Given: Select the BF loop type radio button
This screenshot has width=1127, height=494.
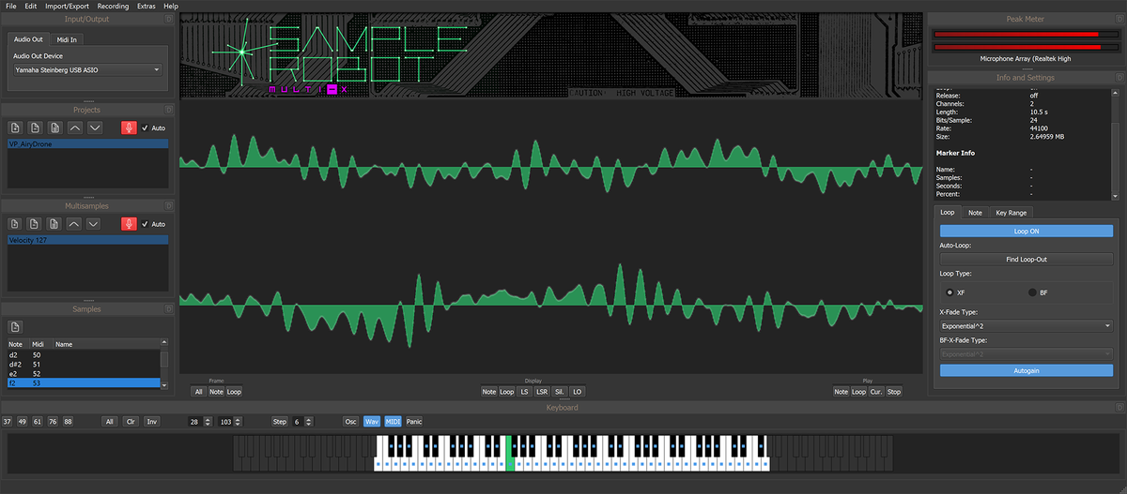Looking at the screenshot, I should (1032, 292).
